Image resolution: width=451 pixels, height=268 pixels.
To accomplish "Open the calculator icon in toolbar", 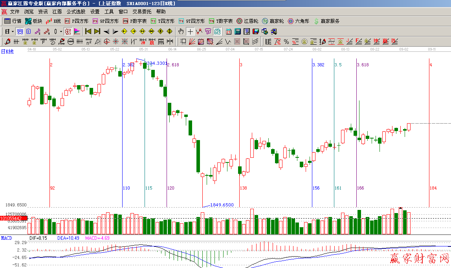I will click(x=238, y=31).
